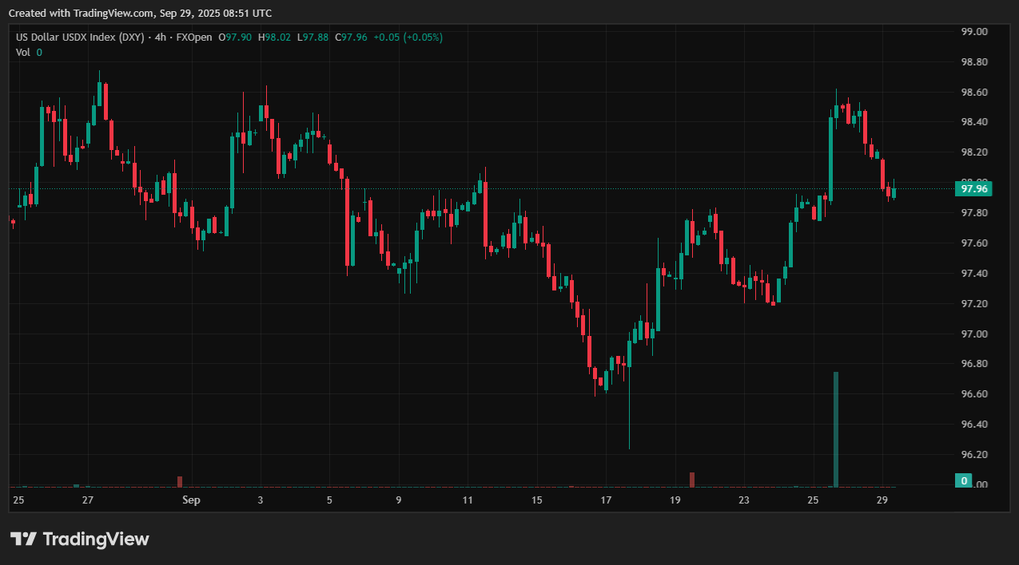Click the current price tag 97.96
The image size is (1019, 565).
coord(974,189)
